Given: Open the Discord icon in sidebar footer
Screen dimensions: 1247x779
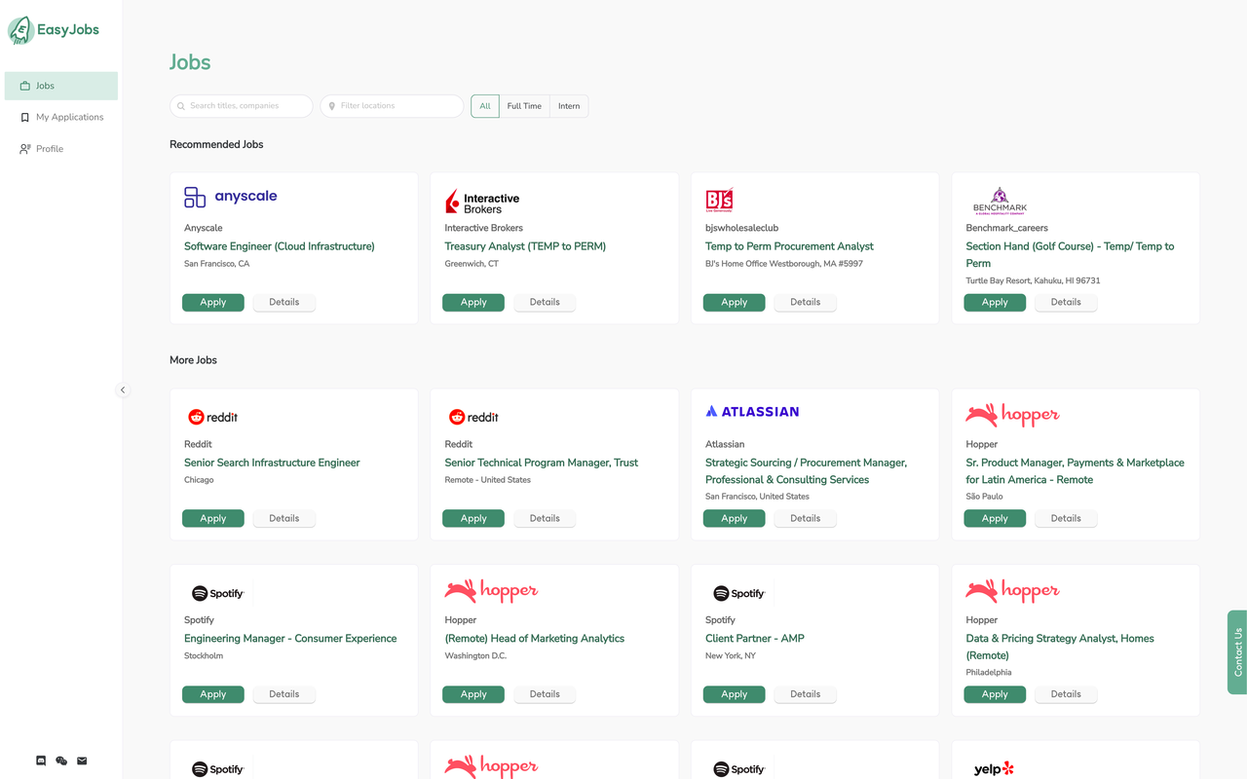Looking at the screenshot, I should (41, 760).
